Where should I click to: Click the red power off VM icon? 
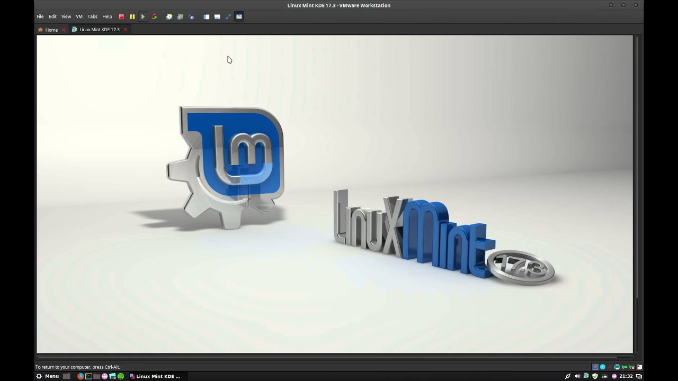coord(121,16)
